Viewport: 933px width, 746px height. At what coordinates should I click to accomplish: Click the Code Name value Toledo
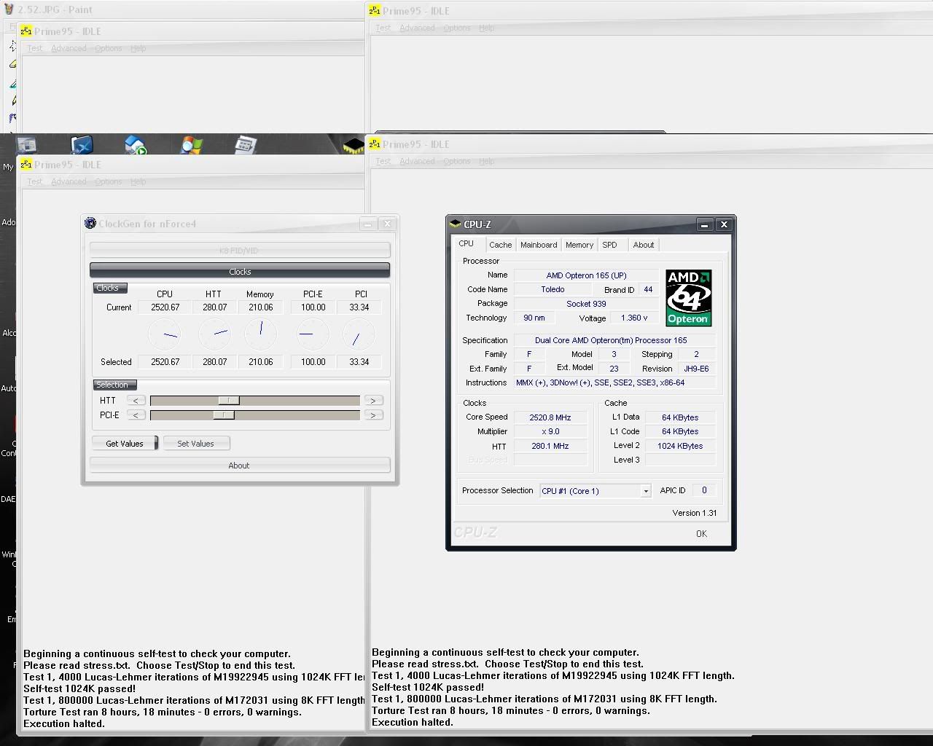click(x=553, y=289)
